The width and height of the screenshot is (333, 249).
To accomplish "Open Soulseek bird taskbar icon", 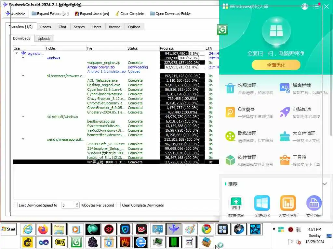I will [174, 229].
